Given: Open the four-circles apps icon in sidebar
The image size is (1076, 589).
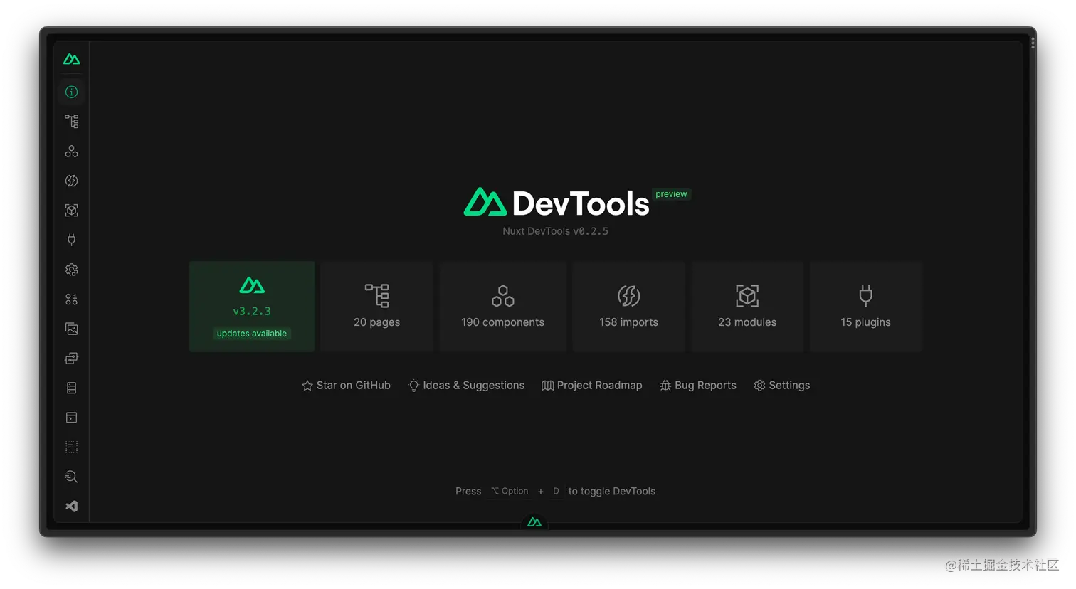Looking at the screenshot, I should 71,299.
